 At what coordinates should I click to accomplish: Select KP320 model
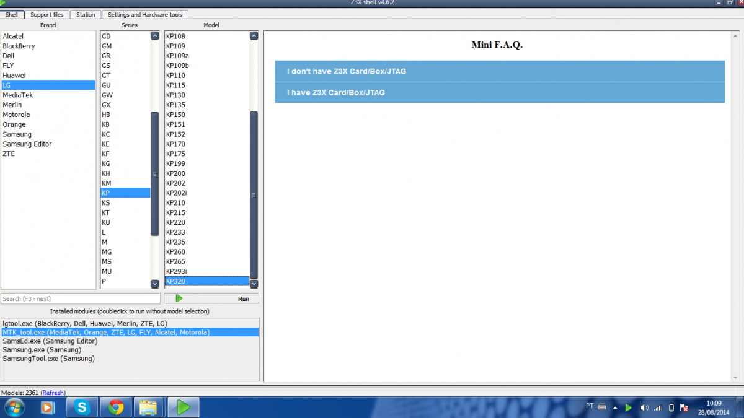207,281
